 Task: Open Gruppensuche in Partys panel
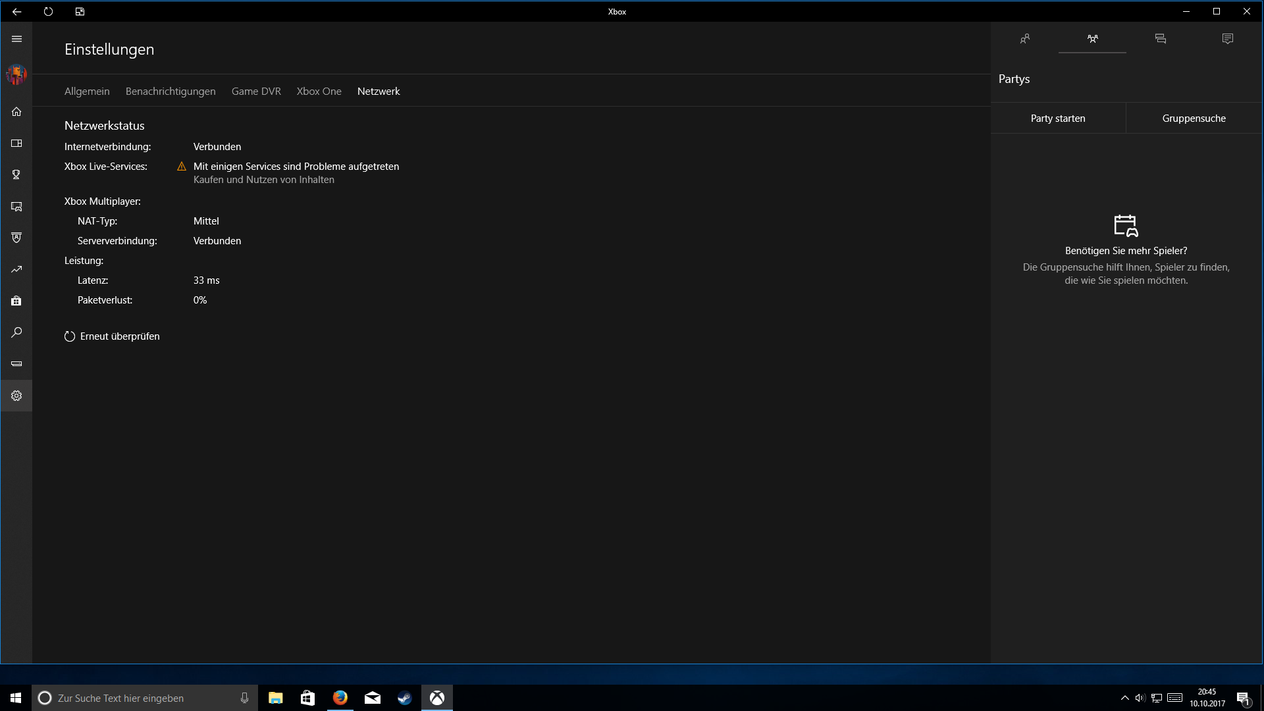click(1194, 118)
